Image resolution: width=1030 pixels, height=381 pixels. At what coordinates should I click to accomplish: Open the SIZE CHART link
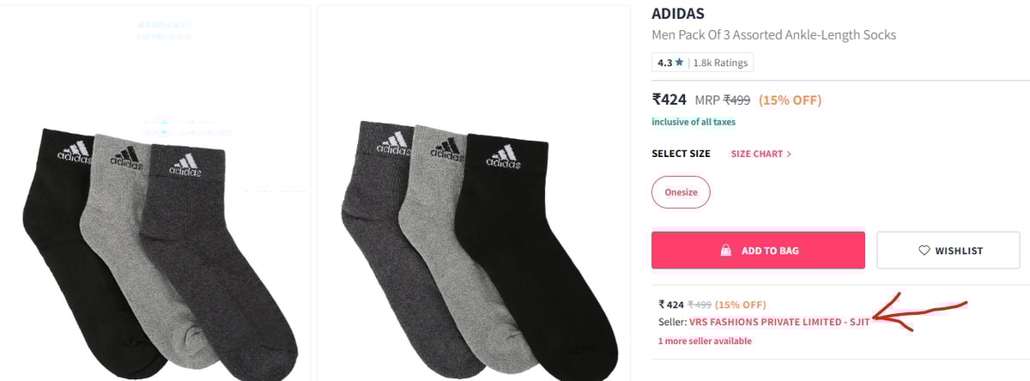pos(757,154)
